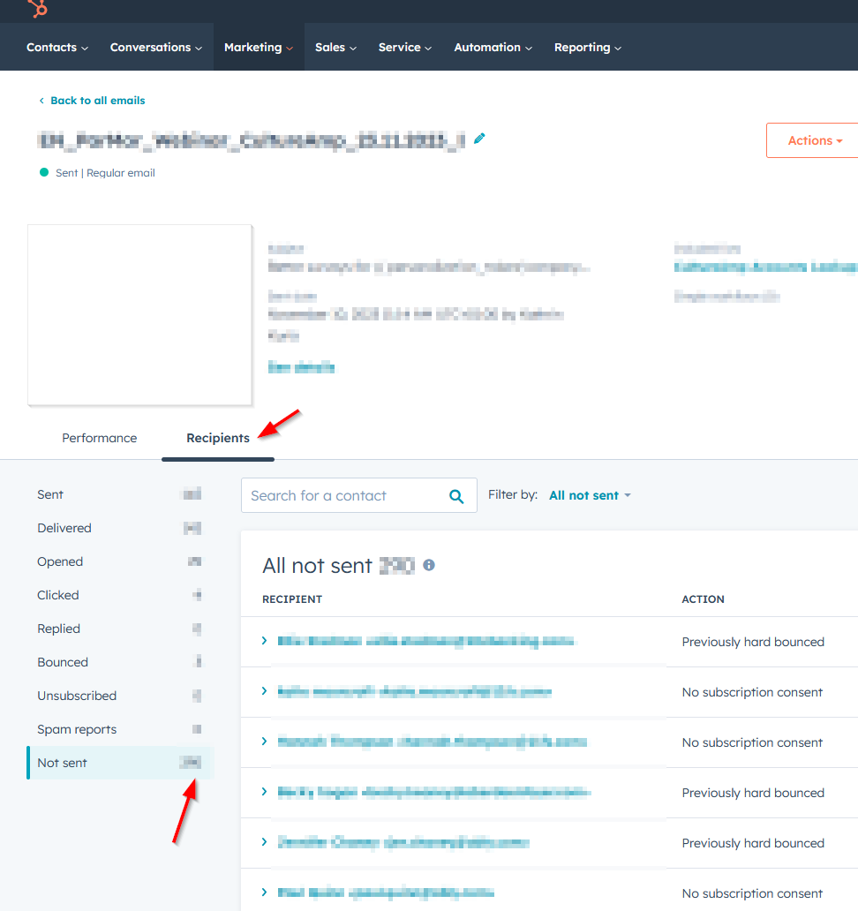Image resolution: width=858 pixels, height=911 pixels.
Task: Click the search magnifier icon
Action: [x=456, y=495]
